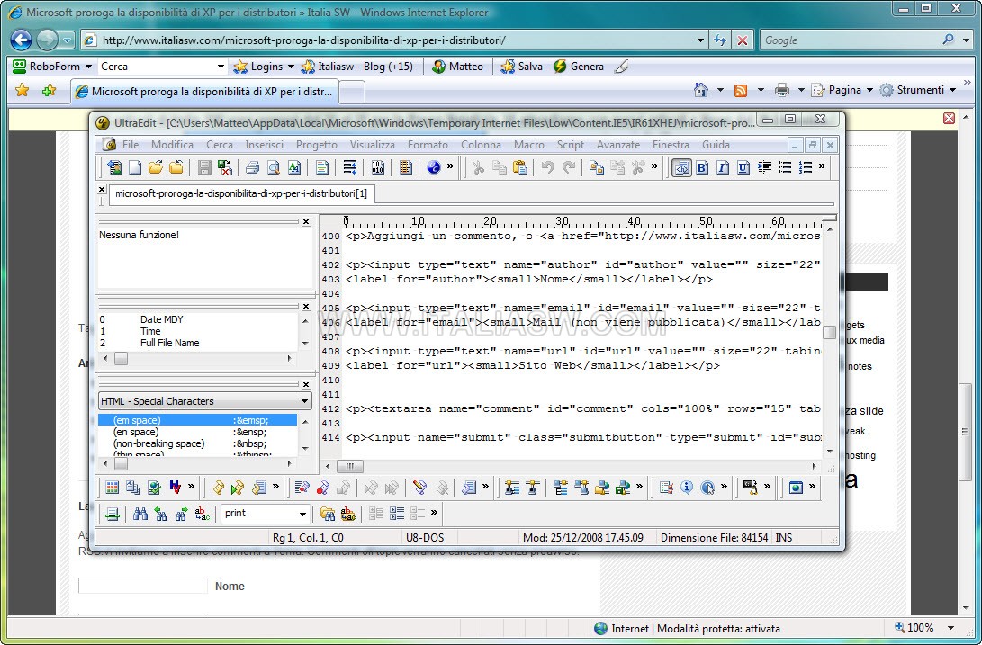The width and height of the screenshot is (982, 645).
Task: Click the Find in Files folder icon
Action: 327,515
